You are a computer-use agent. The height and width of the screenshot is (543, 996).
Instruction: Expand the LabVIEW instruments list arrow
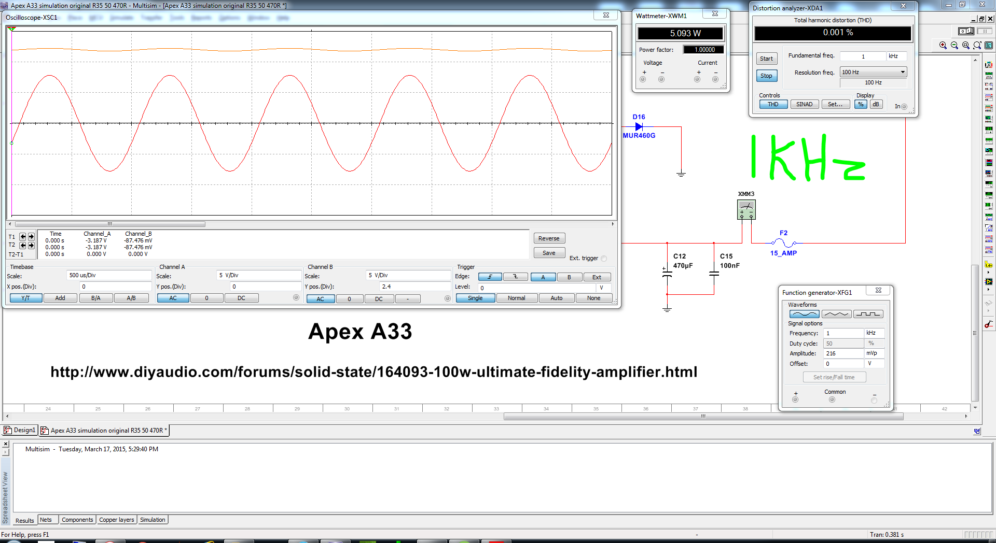tap(989, 289)
